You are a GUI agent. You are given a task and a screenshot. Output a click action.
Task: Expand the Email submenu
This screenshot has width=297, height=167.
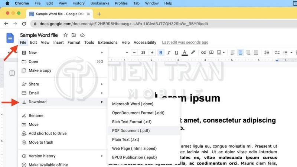click(63, 93)
